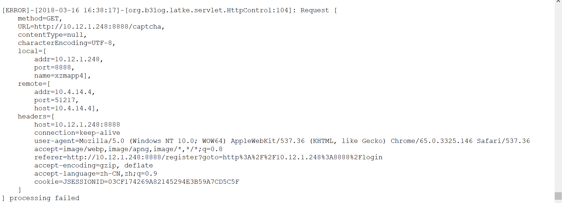Click the connection=keep-alive header
The width and height of the screenshot is (562, 203).
[77, 133]
